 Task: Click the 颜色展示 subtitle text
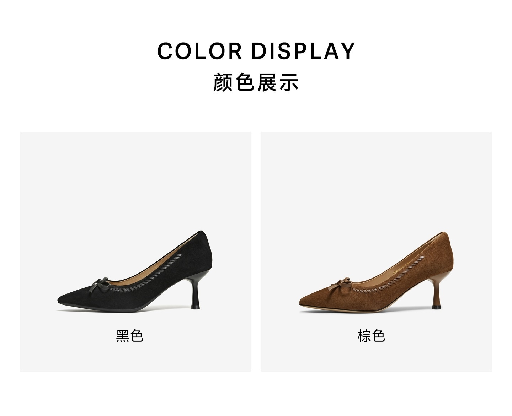click(256, 82)
